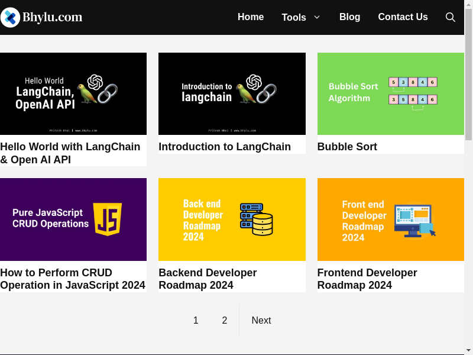Click the Next pagination link
473x355 pixels.
coord(261,320)
